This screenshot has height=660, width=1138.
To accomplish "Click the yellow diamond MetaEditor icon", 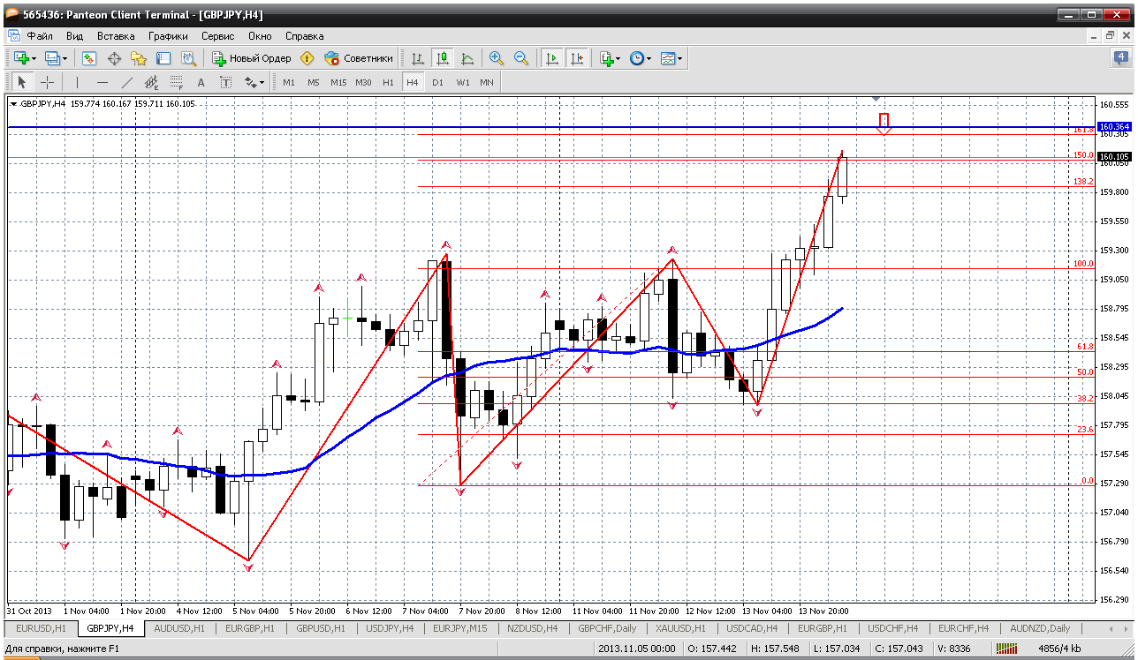I will (307, 58).
